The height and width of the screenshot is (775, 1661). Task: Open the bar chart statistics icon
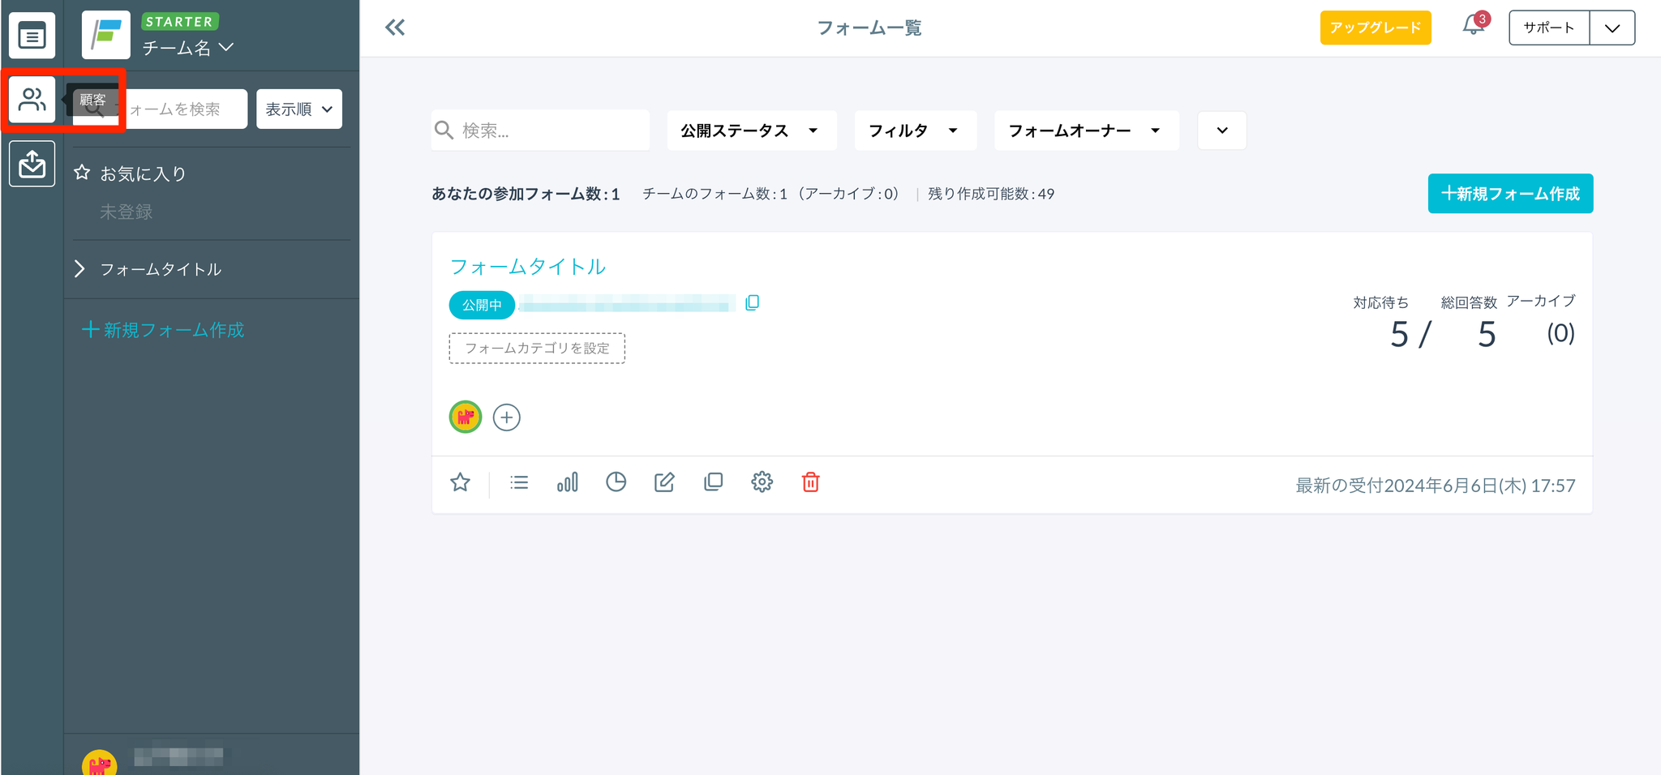tap(568, 482)
